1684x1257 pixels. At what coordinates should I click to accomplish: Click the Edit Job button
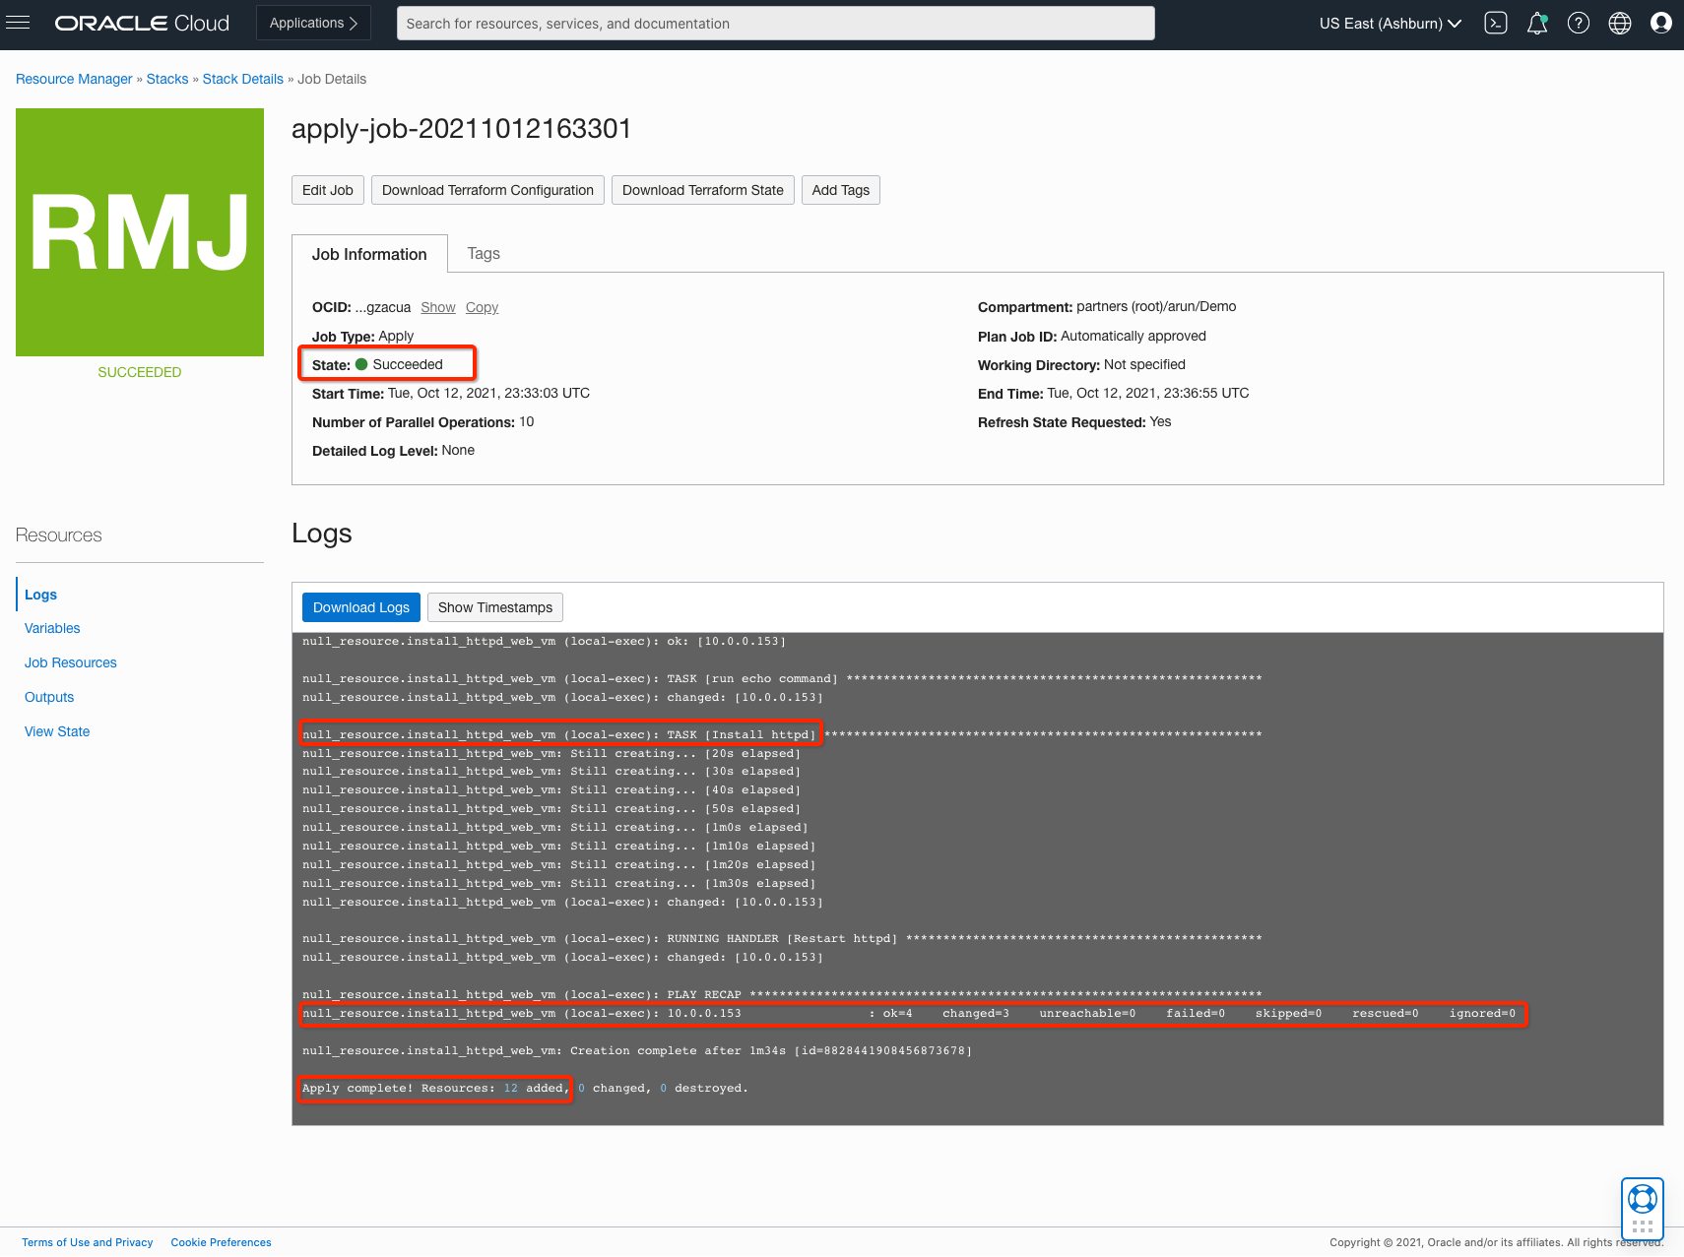pyautogui.click(x=328, y=190)
